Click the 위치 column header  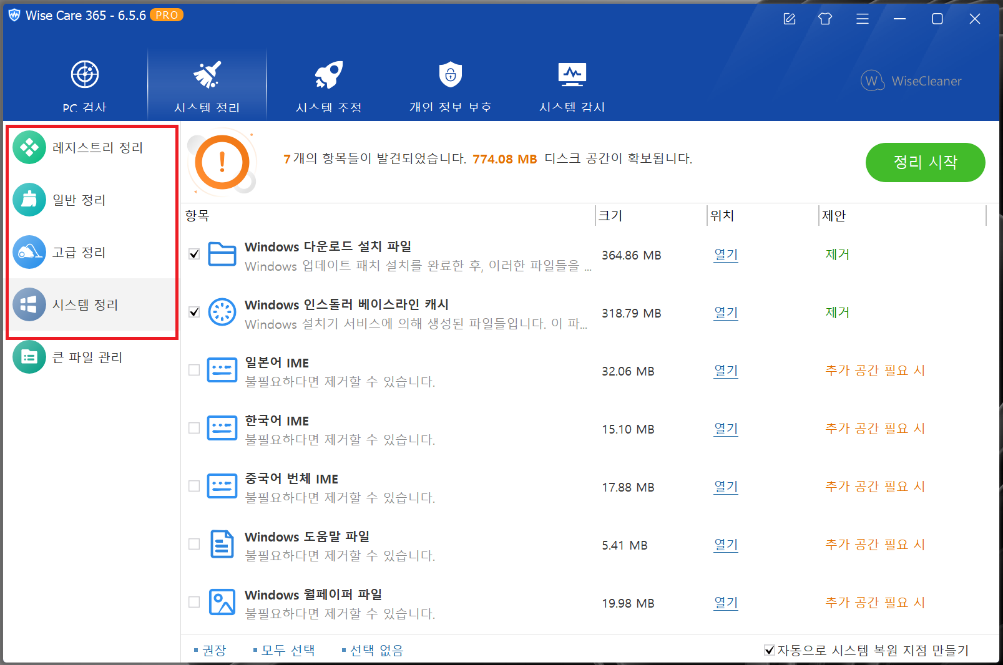tap(722, 216)
